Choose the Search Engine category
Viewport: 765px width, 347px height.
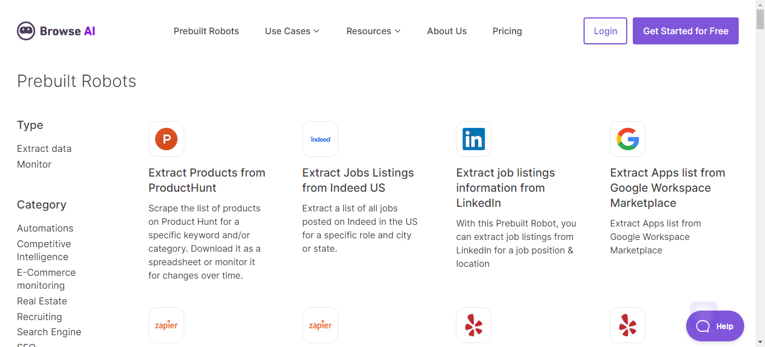[49, 332]
